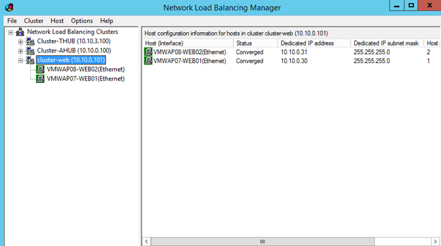Image resolution: width=441 pixels, height=246 pixels.
Task: Select VMWAP08-WEB02(Ethernet) in the tree
Action: (x=86, y=69)
